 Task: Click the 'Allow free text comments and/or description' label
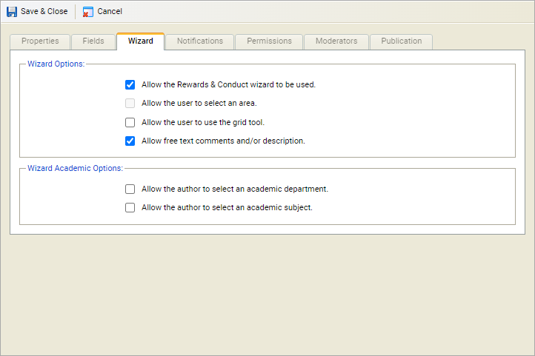coord(223,141)
